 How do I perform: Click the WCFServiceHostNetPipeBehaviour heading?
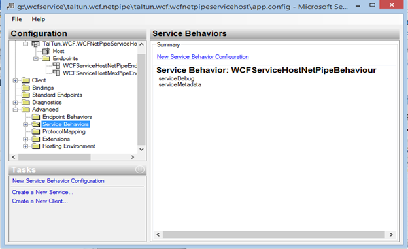tap(266, 70)
